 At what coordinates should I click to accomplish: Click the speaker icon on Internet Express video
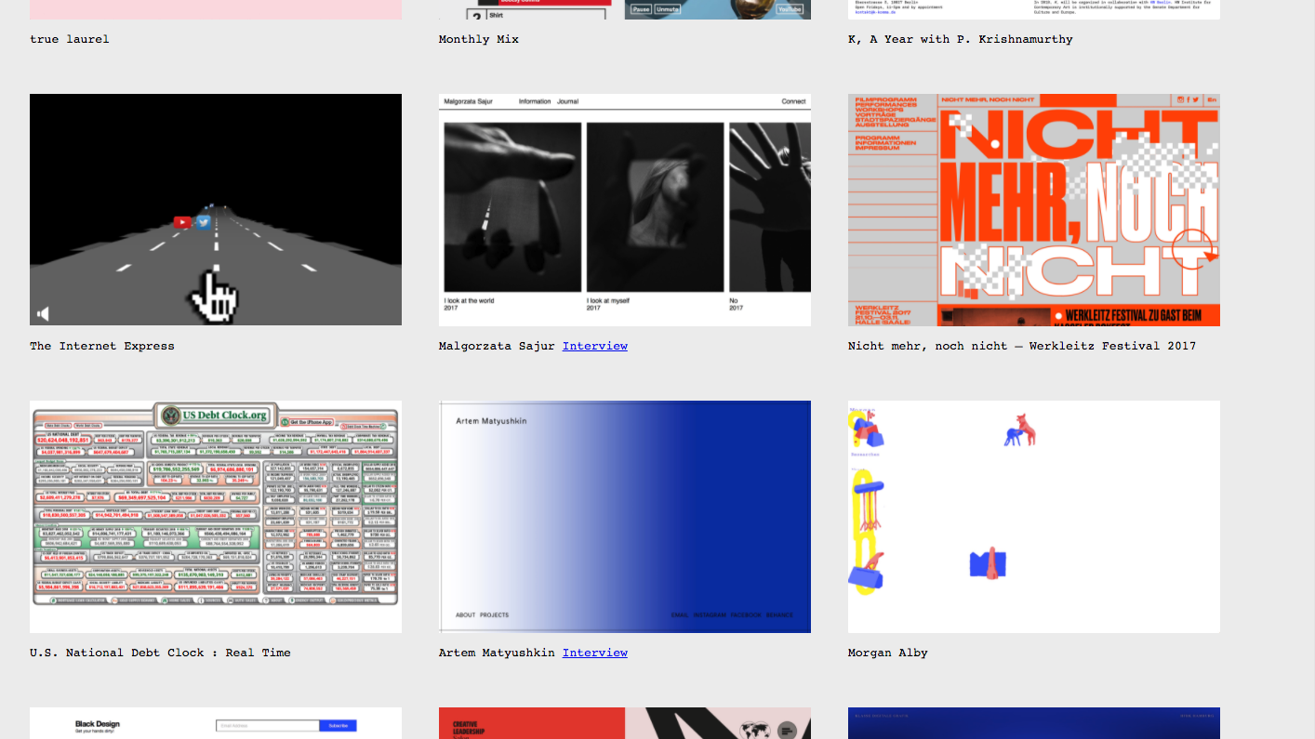[43, 314]
